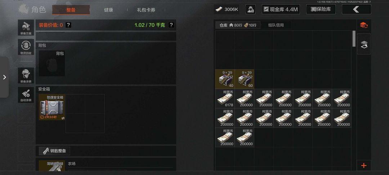Switch to the 礼包卡券 tab
The image size is (389, 175).
146,10
